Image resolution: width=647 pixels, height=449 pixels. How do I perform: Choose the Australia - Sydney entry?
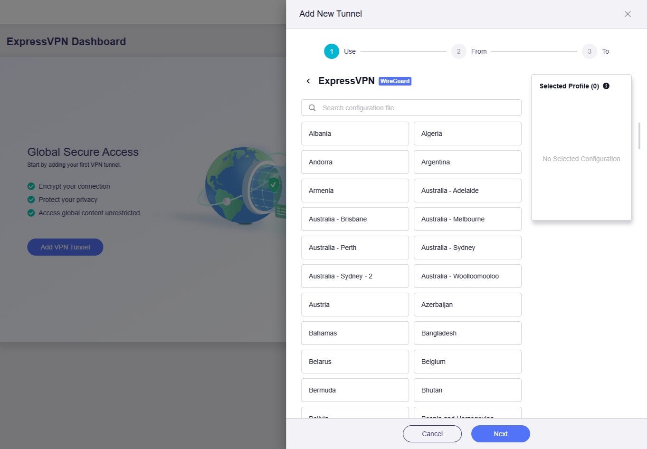pos(467,248)
